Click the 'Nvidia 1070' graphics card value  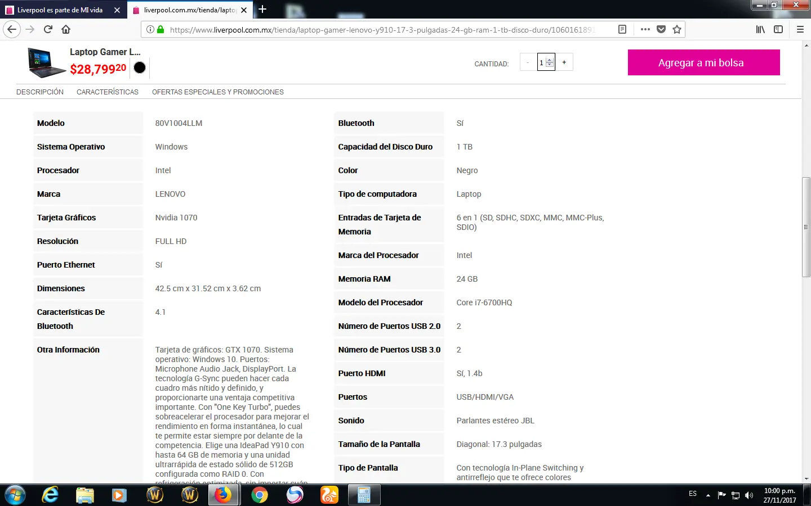(176, 218)
